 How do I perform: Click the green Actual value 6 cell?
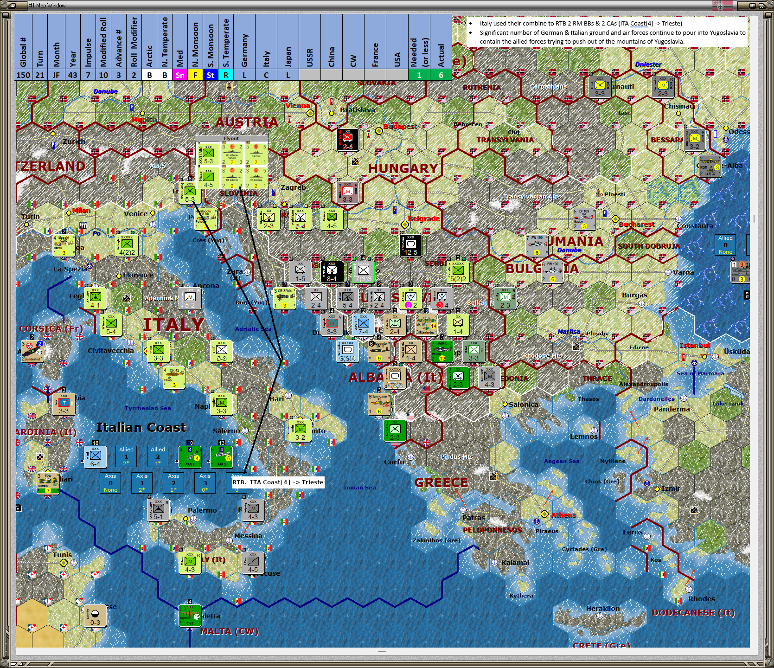tap(441, 75)
